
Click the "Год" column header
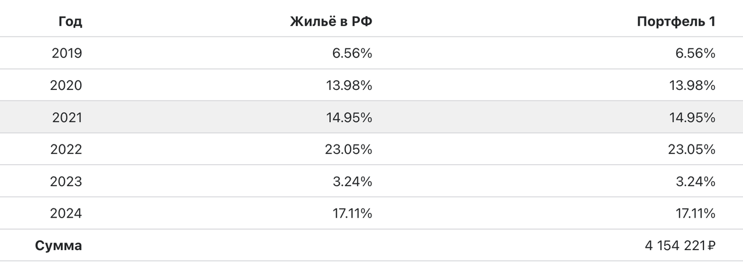(x=70, y=21)
